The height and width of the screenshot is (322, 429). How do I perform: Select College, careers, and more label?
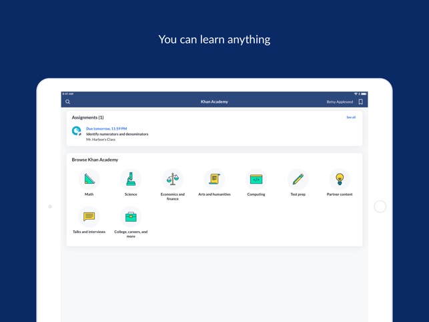click(x=131, y=234)
